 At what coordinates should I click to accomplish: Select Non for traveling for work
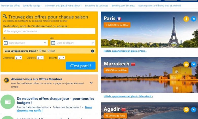[x=49, y=51]
